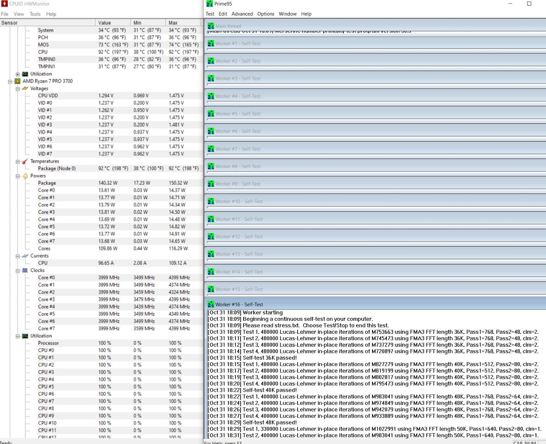Image resolution: width=546 pixels, height=444 pixels.
Task: Collapse the Currents tree section
Action: (x=17, y=256)
